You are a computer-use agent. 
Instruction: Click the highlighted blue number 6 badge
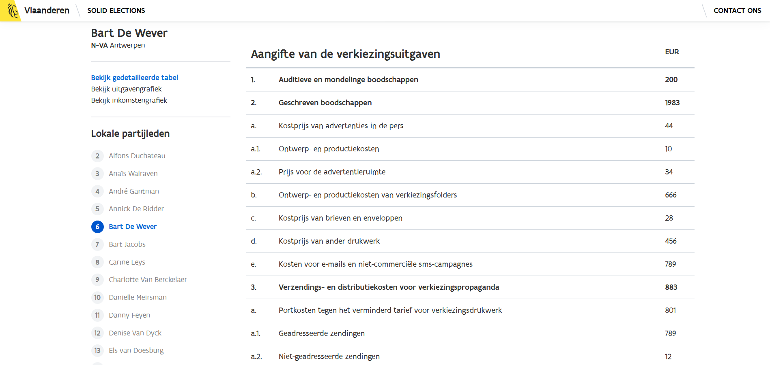[97, 227]
